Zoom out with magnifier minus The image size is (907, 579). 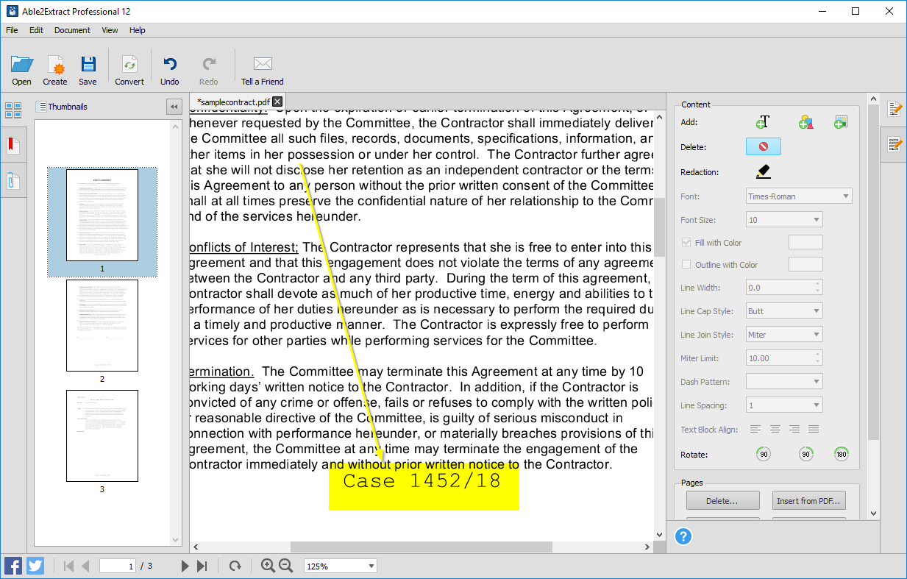286,565
